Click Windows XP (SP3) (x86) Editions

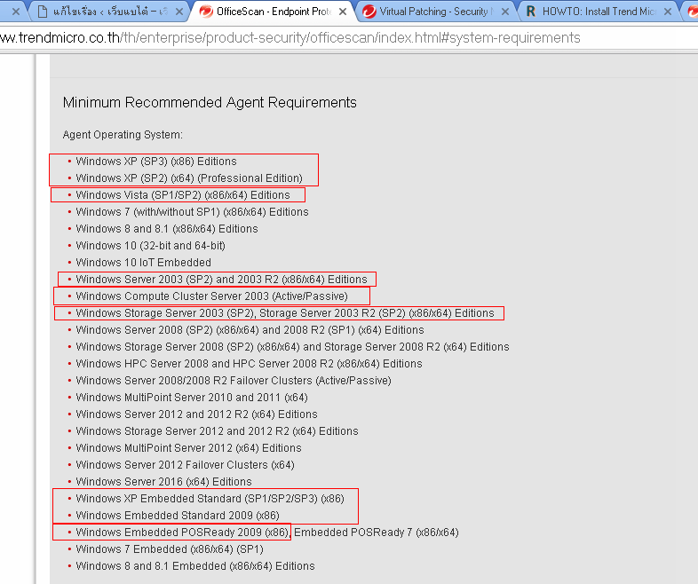[x=156, y=161]
